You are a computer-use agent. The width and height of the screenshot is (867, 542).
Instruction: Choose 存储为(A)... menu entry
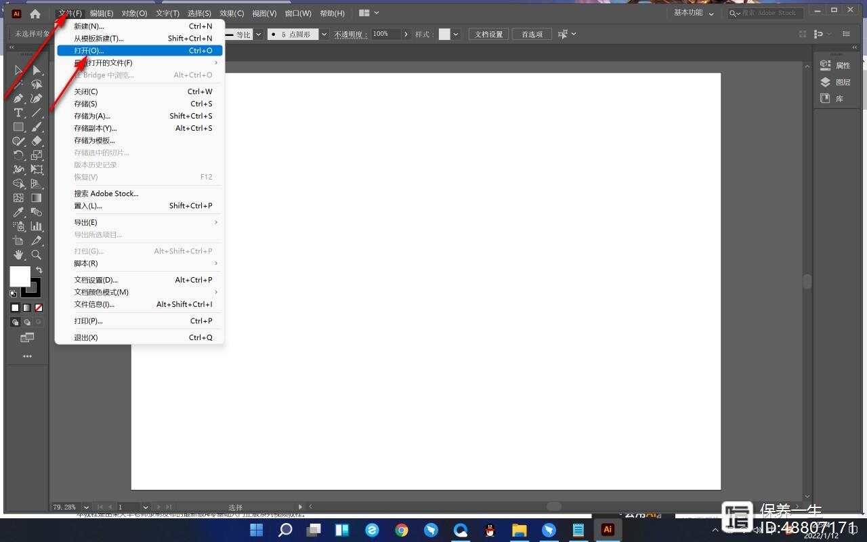[x=139, y=116]
